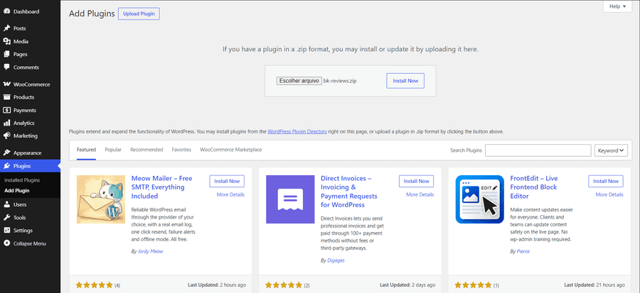The image size is (640, 293).
Task: Open More Details for FrontEdit
Action: pyautogui.click(x=609, y=194)
